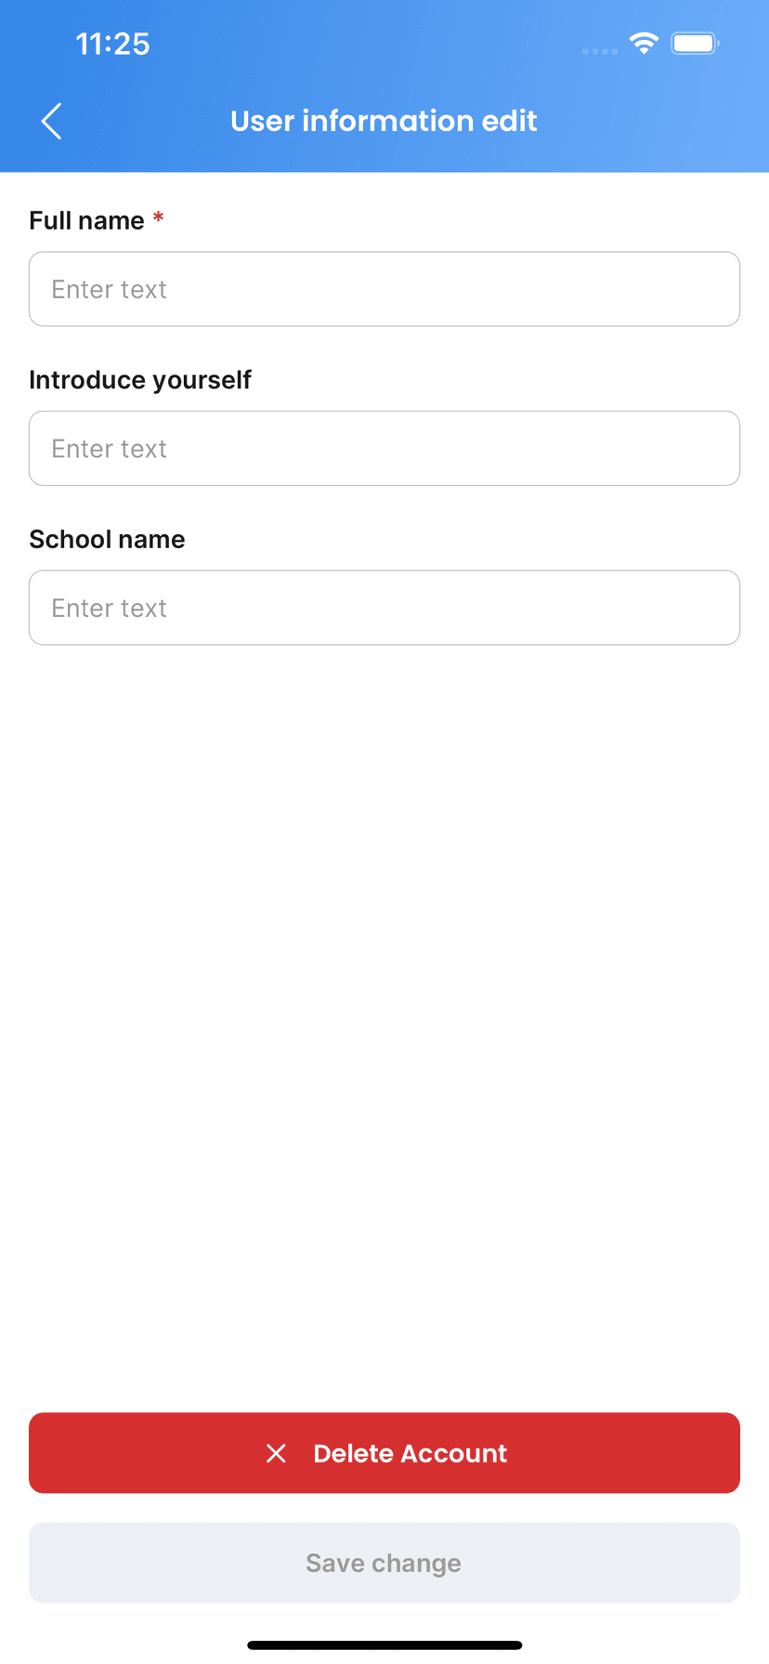The height and width of the screenshot is (1664, 769).
Task: Tap the red required asterisk beside Full name
Action: pos(159,217)
